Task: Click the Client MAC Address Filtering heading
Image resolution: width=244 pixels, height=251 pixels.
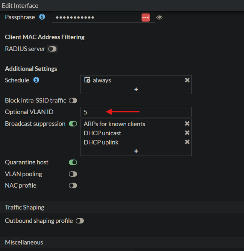Action: tap(45, 37)
